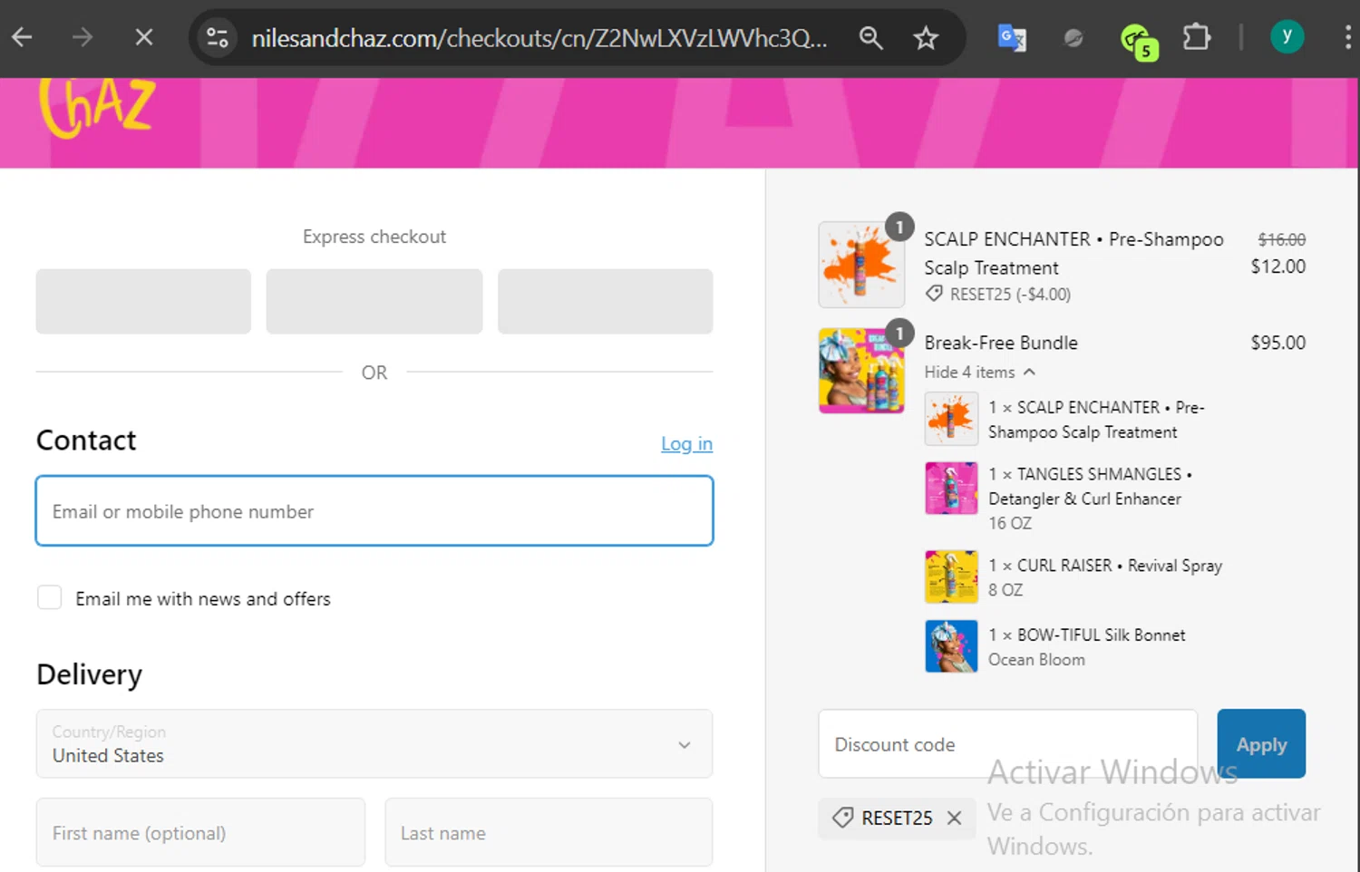Image resolution: width=1360 pixels, height=872 pixels.
Task: Click the Apply discount button
Action: (1261, 743)
